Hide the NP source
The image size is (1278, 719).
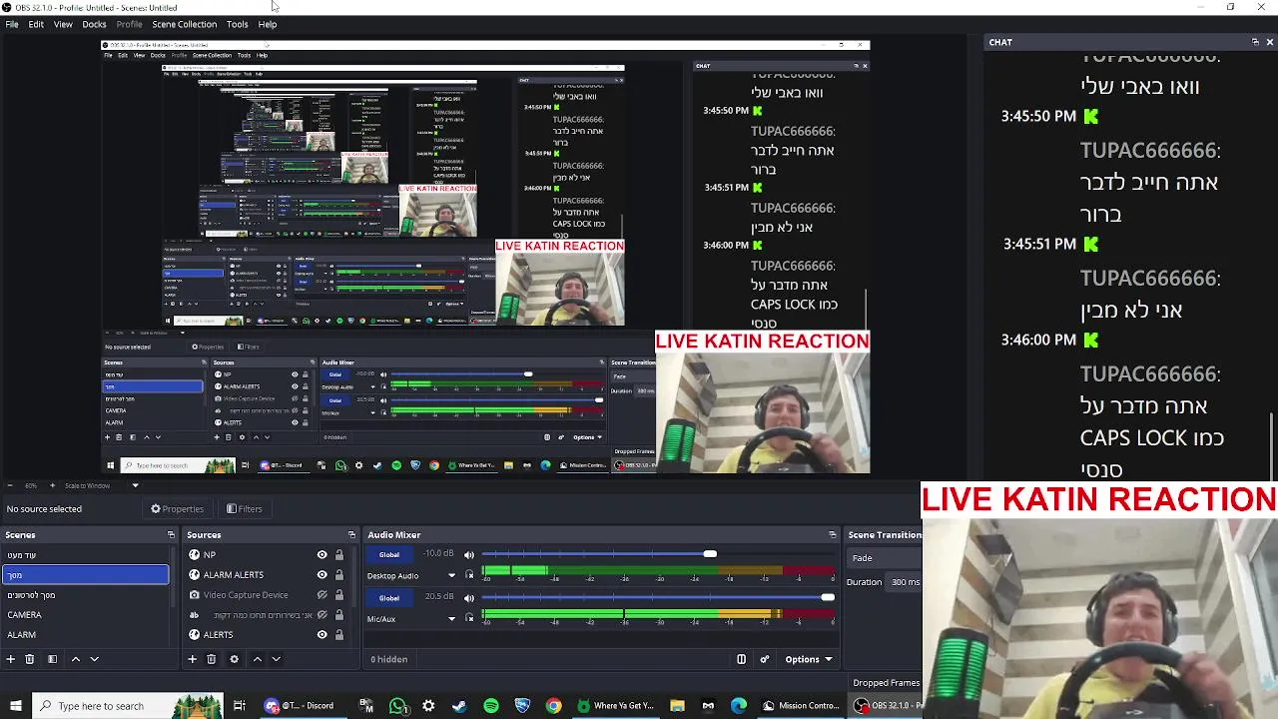click(321, 555)
